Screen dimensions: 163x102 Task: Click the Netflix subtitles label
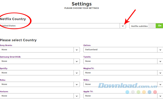[140, 26]
